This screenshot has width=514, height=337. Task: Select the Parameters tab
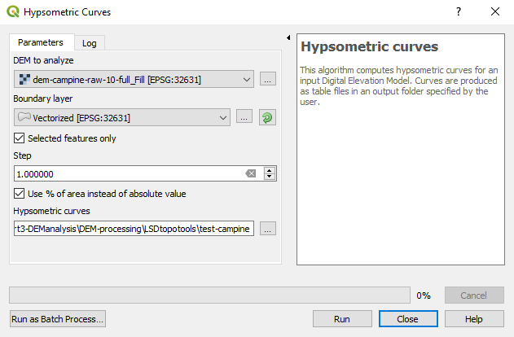(40, 42)
